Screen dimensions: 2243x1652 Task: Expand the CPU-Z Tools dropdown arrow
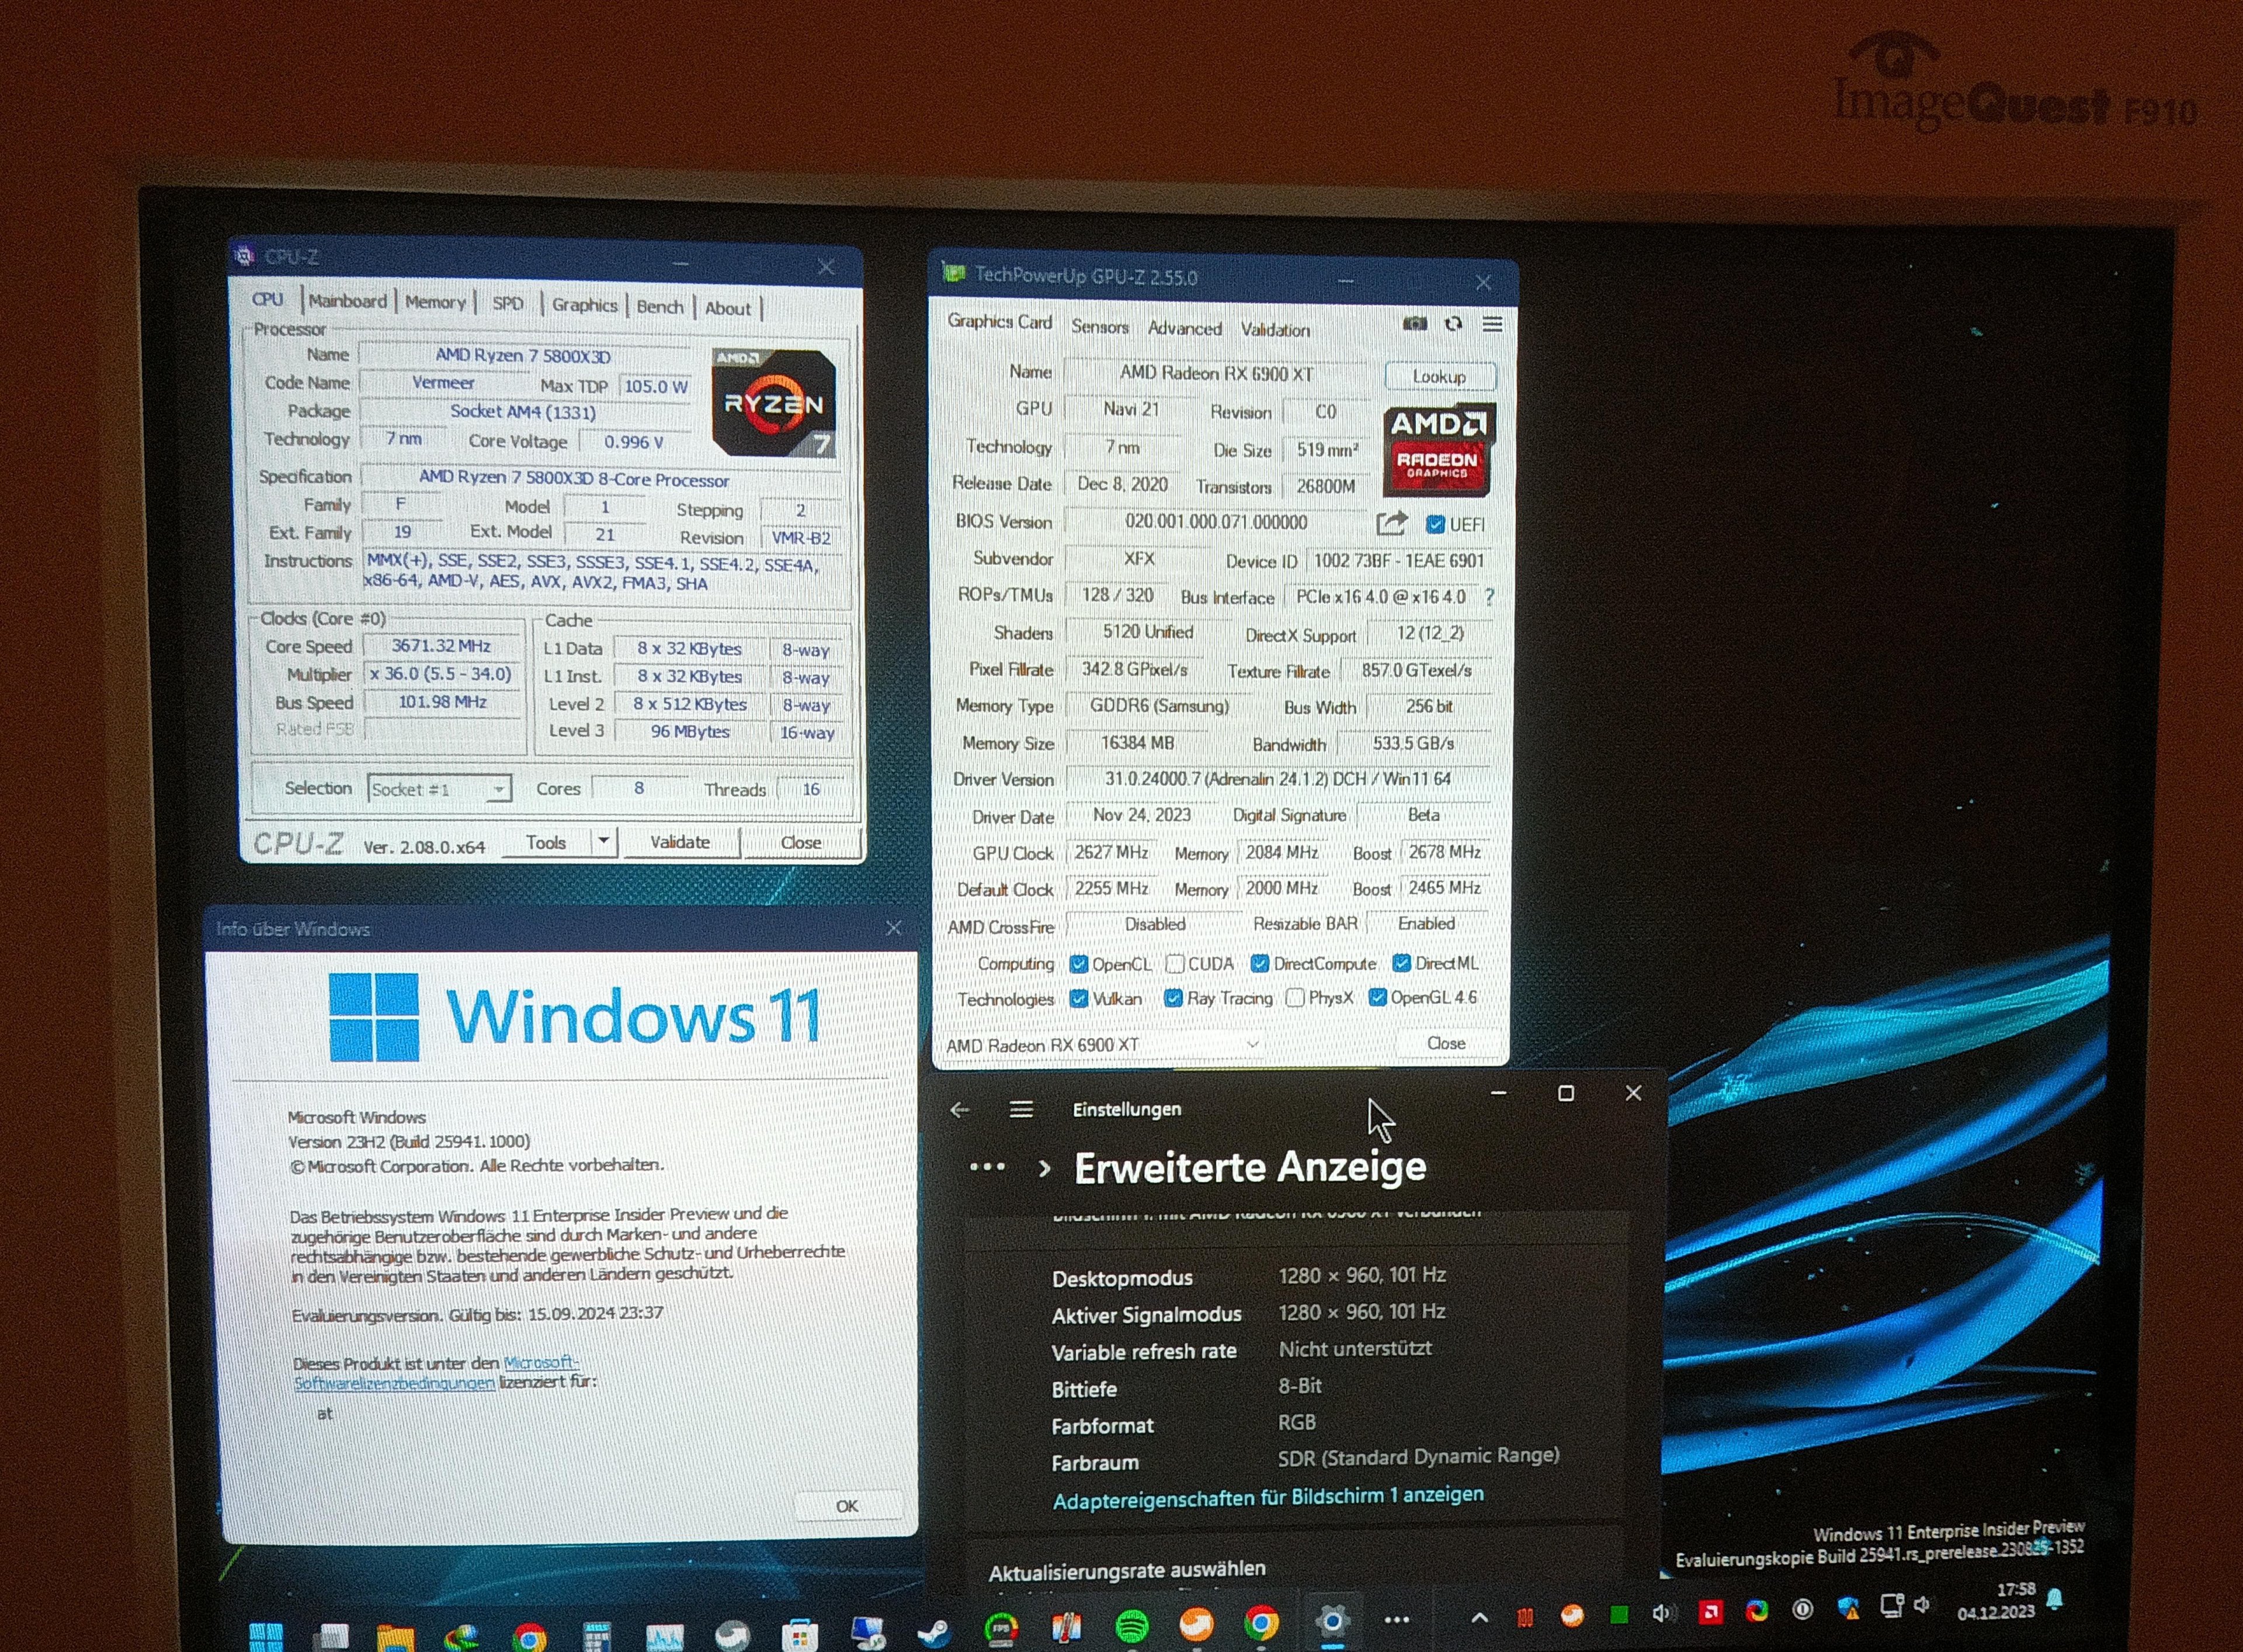click(x=603, y=841)
